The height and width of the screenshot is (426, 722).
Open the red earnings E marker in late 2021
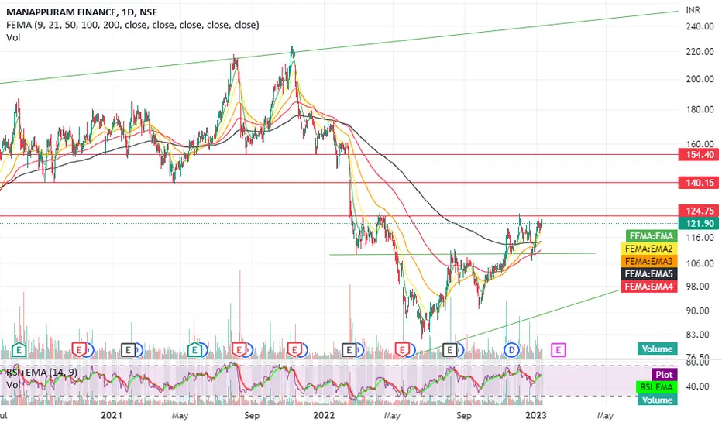tap(294, 350)
